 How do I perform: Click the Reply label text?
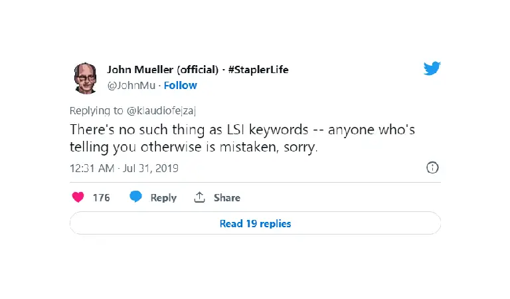(x=163, y=198)
